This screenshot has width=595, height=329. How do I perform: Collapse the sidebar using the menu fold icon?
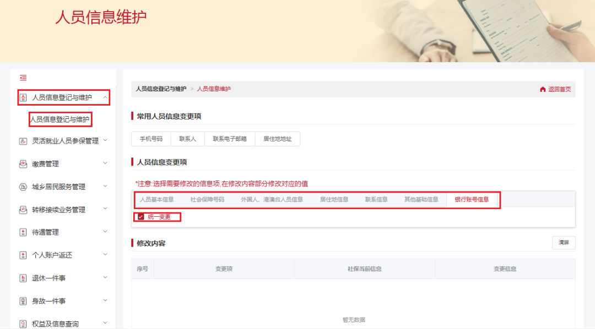point(23,78)
